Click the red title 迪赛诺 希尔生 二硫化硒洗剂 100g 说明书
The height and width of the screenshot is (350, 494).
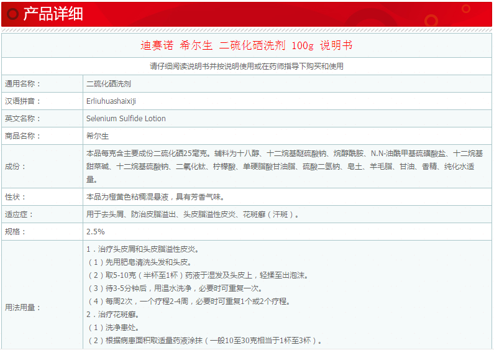246,45
